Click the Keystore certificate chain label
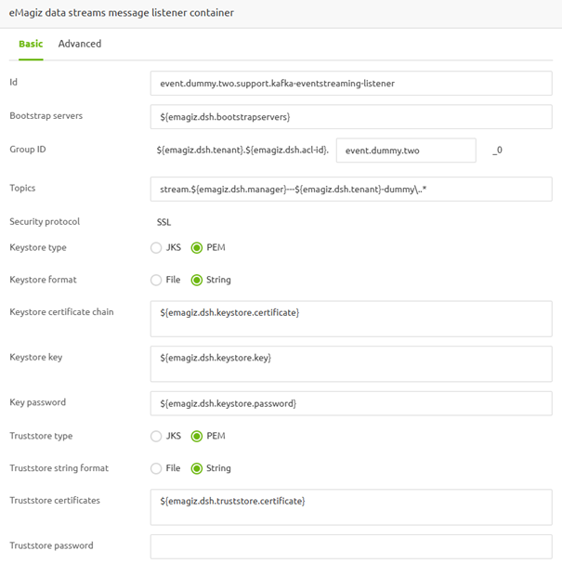562x577 pixels. pyautogui.click(x=61, y=311)
